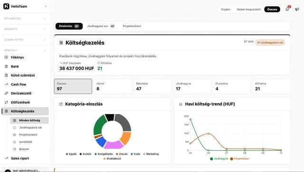Click the Devizakezelő coins icon
The width and height of the screenshot is (304, 172).
[x=6, y=93]
